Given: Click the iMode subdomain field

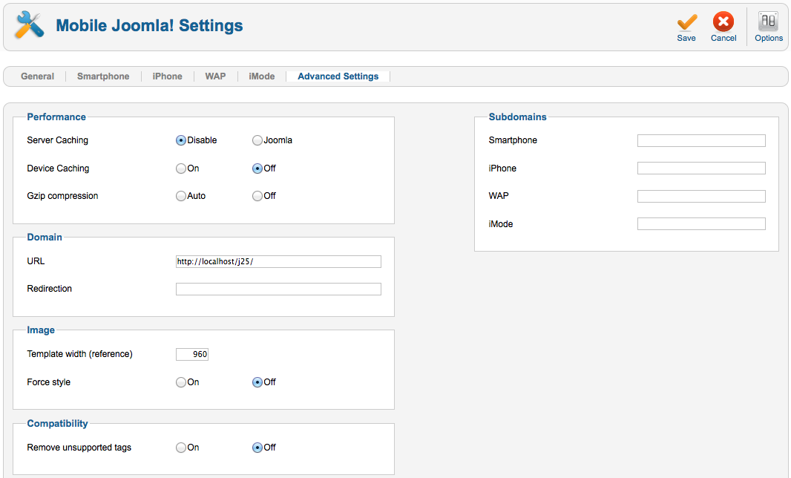Looking at the screenshot, I should tap(701, 223).
